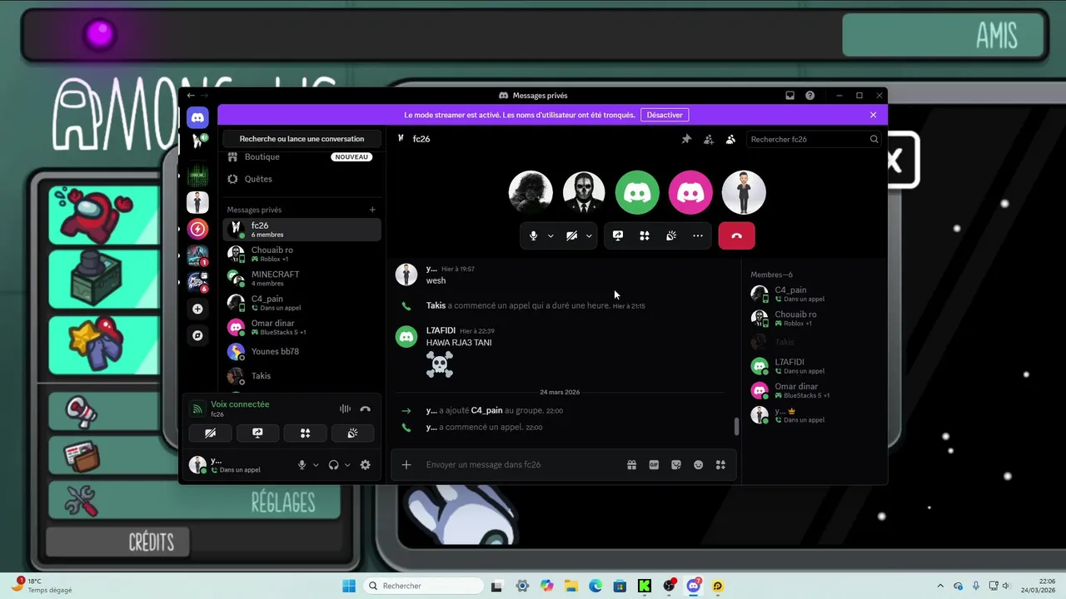Open GIF picker in message box
This screenshot has width=1066, height=599.
coord(654,464)
